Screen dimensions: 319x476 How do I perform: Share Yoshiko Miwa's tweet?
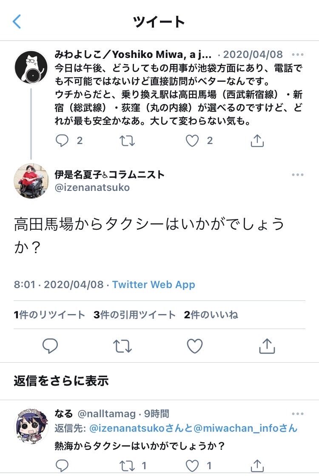257,141
